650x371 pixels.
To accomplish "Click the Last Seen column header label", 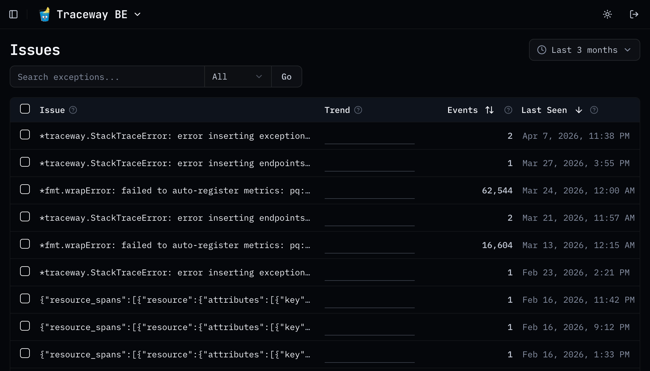I will point(544,110).
